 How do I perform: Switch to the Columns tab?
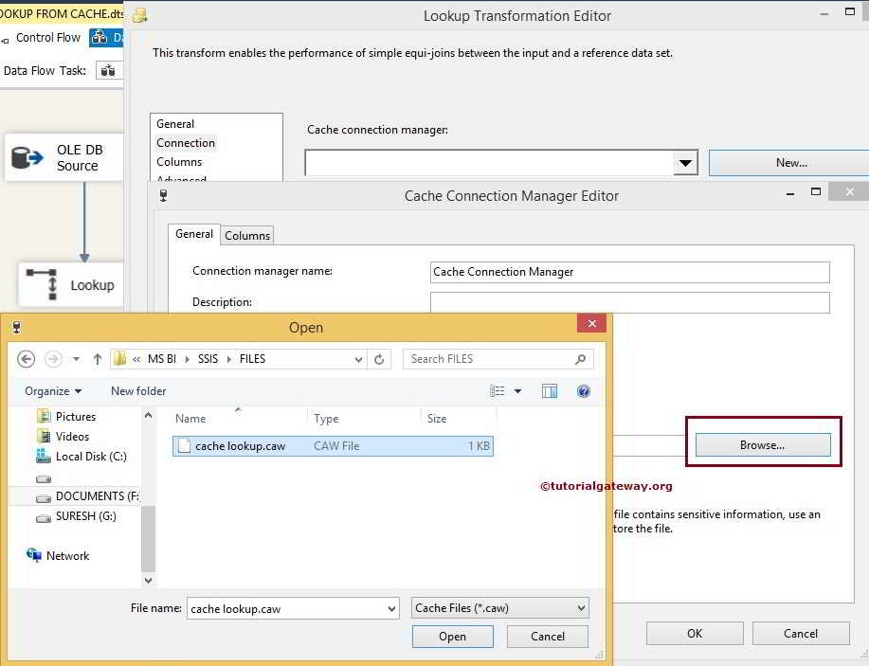pyautogui.click(x=247, y=236)
